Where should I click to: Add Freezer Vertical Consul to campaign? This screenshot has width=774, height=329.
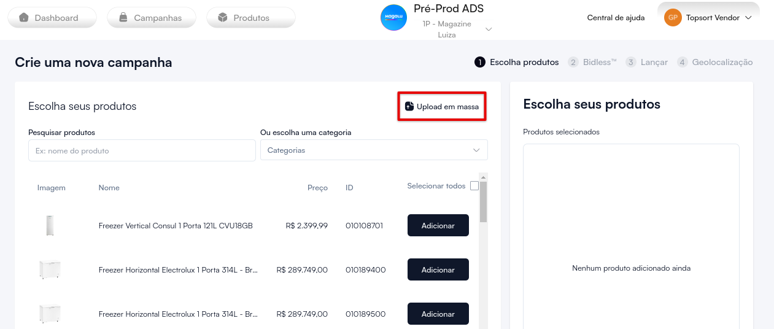click(x=438, y=226)
